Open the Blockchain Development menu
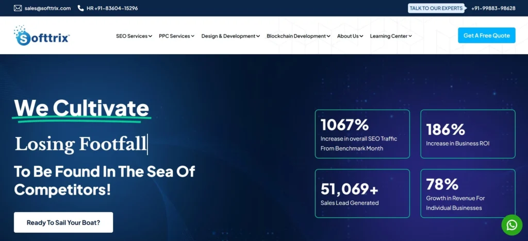 tap(299, 36)
